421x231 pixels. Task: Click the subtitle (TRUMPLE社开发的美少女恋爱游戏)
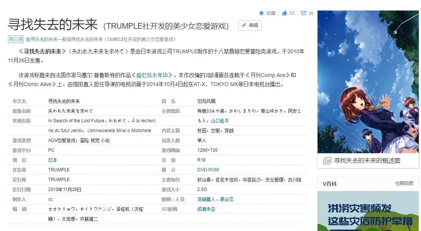click(166, 26)
